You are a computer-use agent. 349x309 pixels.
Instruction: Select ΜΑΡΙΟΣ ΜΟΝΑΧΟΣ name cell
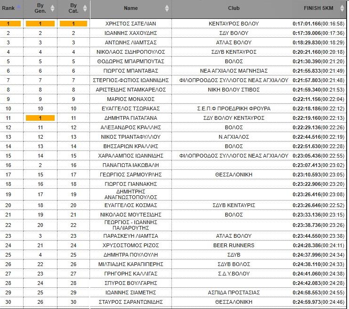tap(131, 99)
